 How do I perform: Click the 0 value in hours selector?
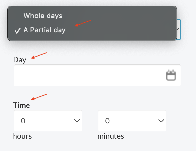click(23, 121)
